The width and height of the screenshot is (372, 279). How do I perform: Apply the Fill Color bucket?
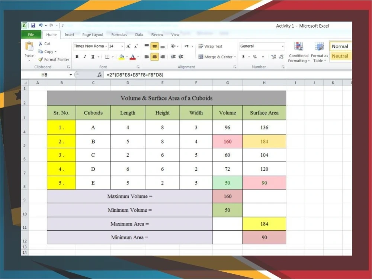point(122,57)
